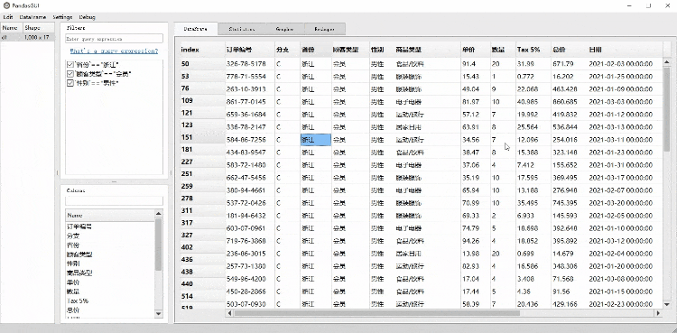The height and width of the screenshot is (333, 677).
Task: Click the 性别 column header in table
Action: 382,50
